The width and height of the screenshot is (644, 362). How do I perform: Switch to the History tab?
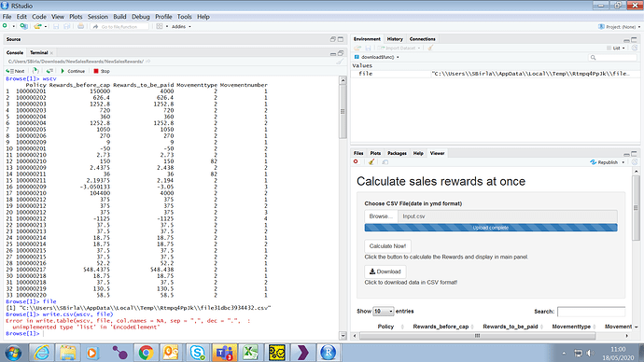point(395,39)
